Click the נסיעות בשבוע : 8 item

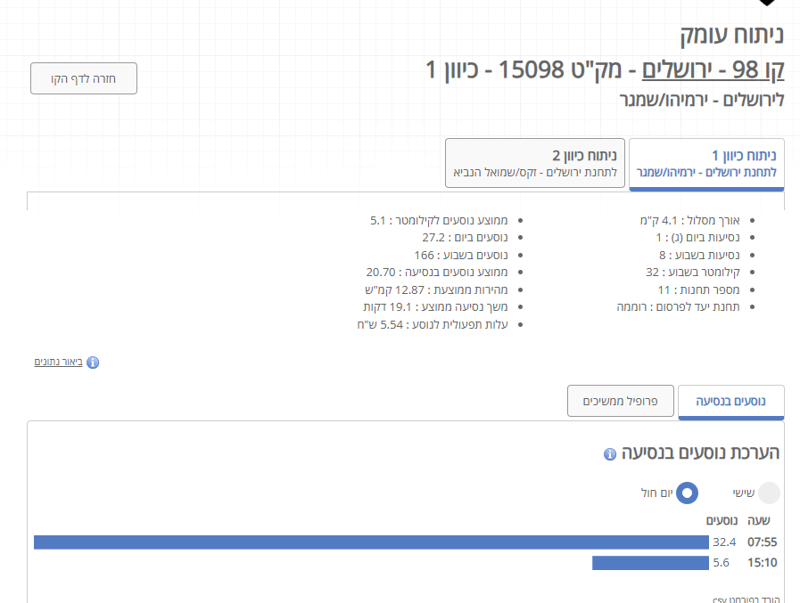point(699,255)
